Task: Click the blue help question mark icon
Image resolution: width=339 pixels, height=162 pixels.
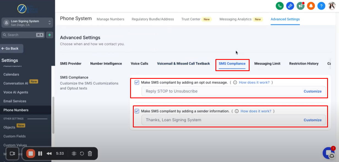Action: [x=321, y=6]
